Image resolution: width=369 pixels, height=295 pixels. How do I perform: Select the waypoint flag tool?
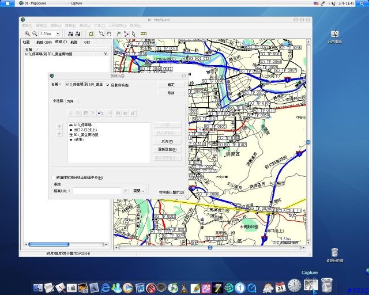(119, 33)
